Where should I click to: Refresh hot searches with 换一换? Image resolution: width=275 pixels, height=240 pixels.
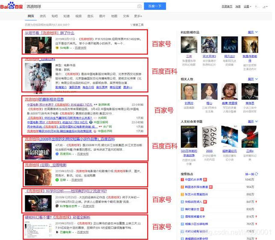coord(251,174)
